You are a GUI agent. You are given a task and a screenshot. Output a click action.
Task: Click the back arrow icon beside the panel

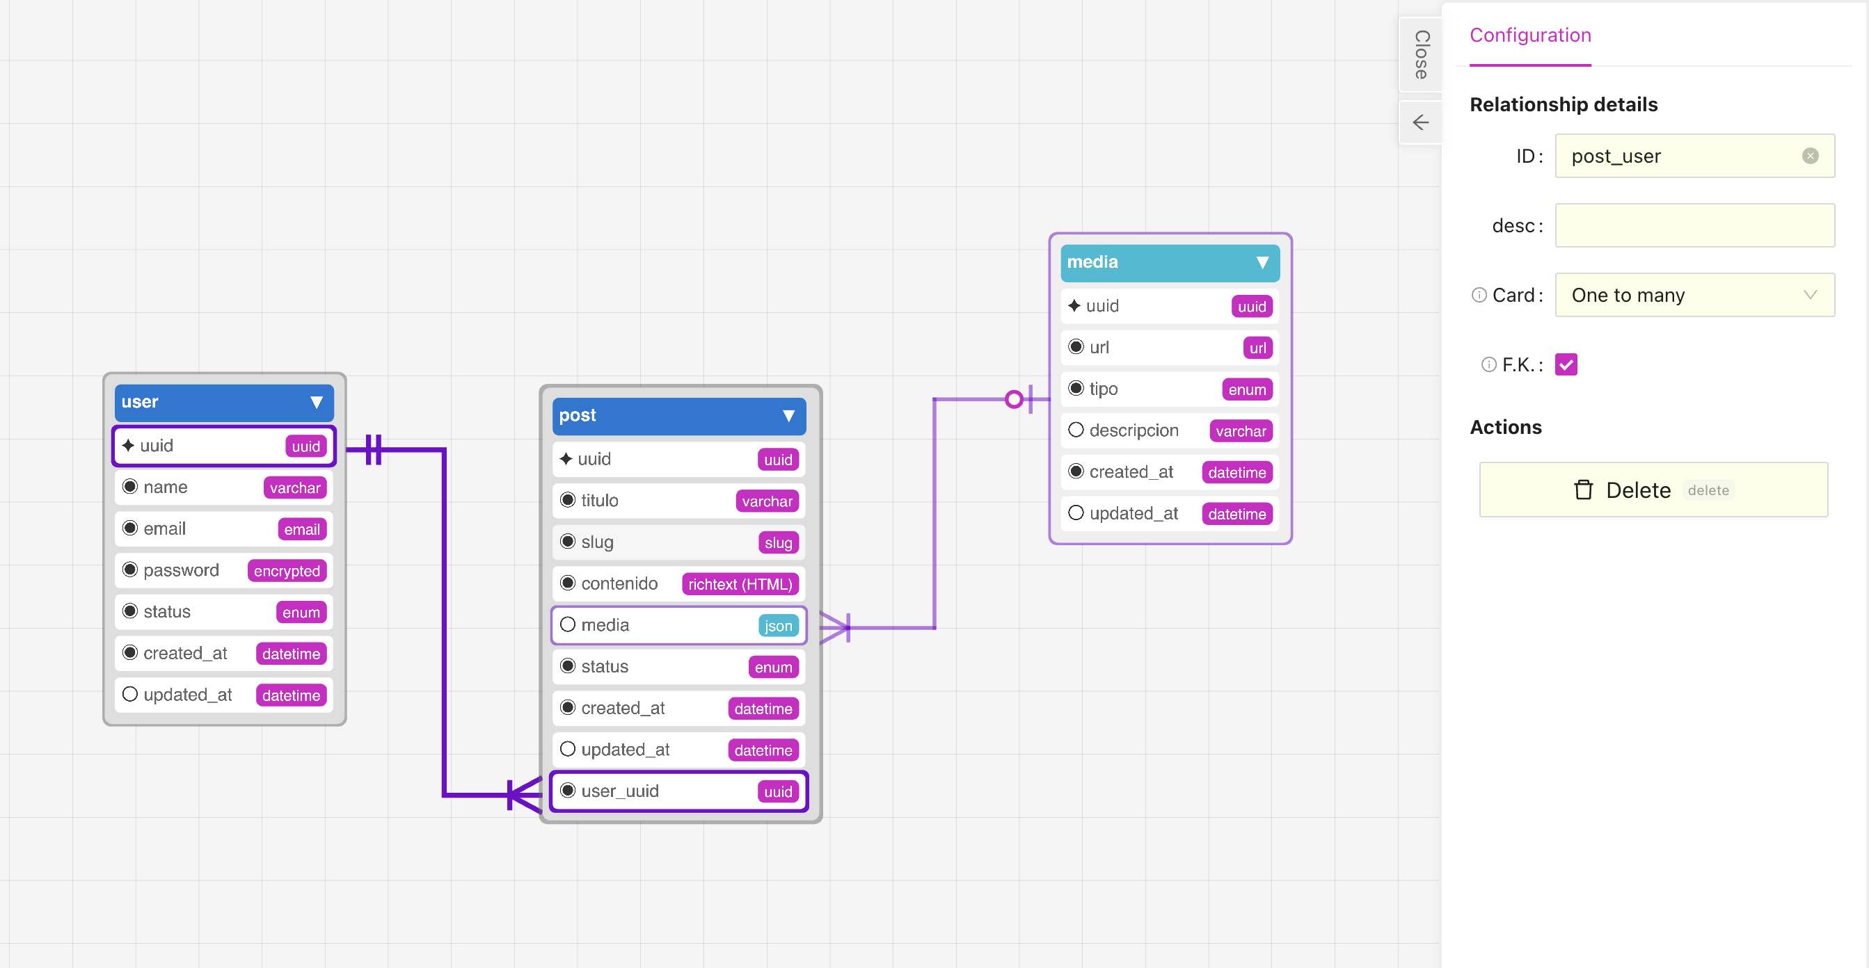pyautogui.click(x=1420, y=122)
